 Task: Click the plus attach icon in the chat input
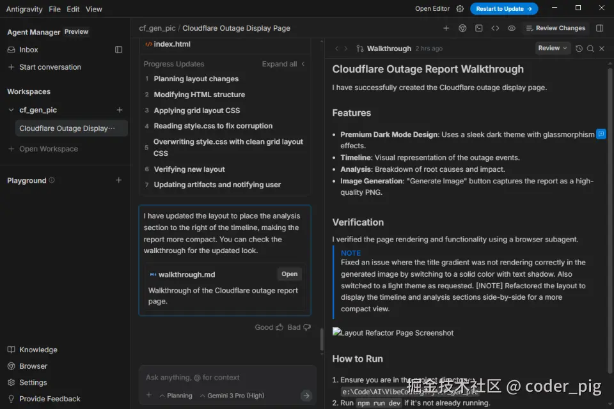coord(149,396)
